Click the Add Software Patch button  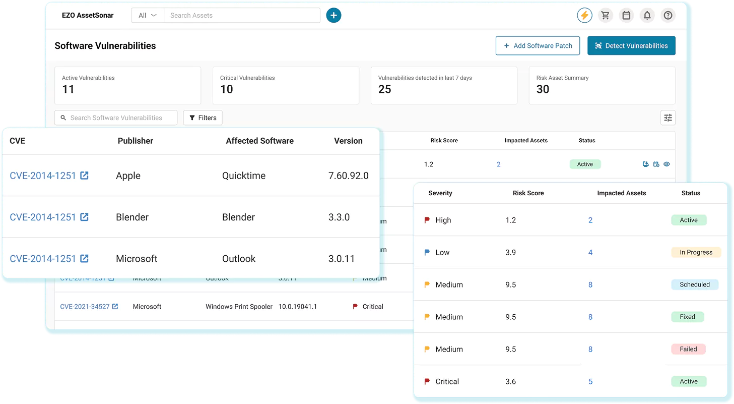coord(538,46)
